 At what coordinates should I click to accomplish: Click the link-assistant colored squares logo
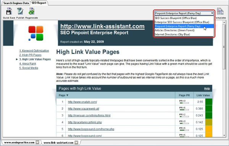(x=36, y=33)
